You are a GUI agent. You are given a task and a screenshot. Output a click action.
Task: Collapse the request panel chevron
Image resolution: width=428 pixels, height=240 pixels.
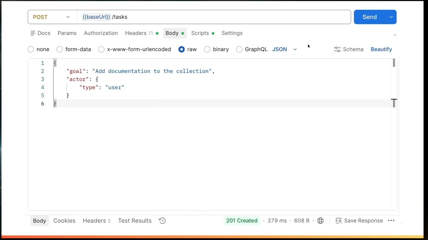click(395, 35)
